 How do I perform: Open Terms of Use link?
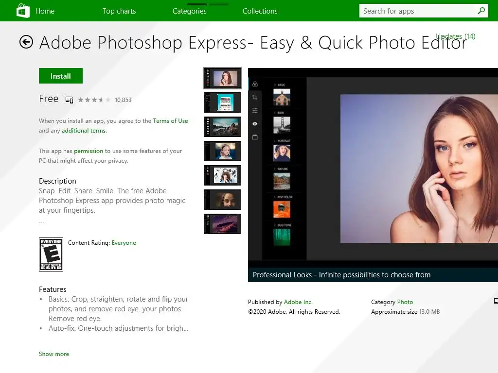tap(170, 121)
